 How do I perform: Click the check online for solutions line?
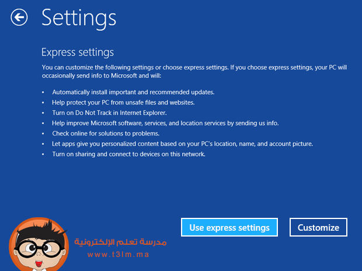[x=106, y=134]
